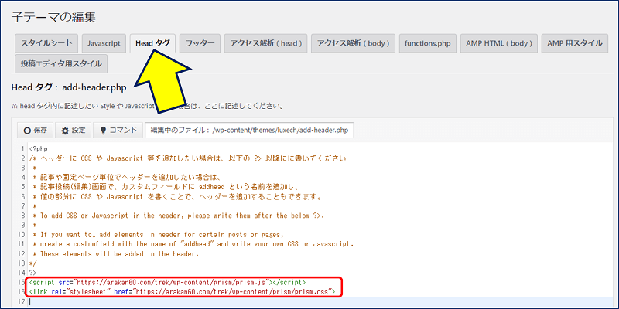619x309 pixels.
Task: Open the フッター tab
Action: pos(200,43)
